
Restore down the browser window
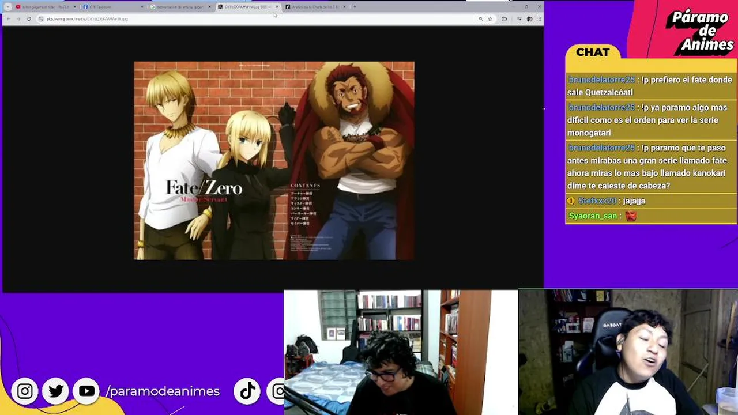click(526, 7)
